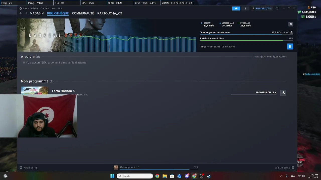
Task: Open Google Chrome from taskbar
Action: [157, 176]
